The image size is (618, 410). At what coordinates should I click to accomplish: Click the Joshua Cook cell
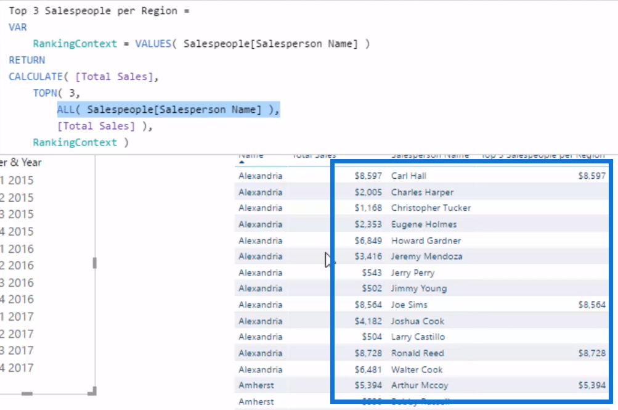click(417, 321)
